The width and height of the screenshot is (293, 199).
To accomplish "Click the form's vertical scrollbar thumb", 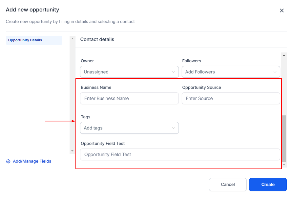I will click(x=284, y=138).
